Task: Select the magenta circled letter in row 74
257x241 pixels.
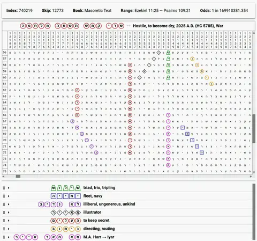Action: pyautogui.click(x=168, y=165)
